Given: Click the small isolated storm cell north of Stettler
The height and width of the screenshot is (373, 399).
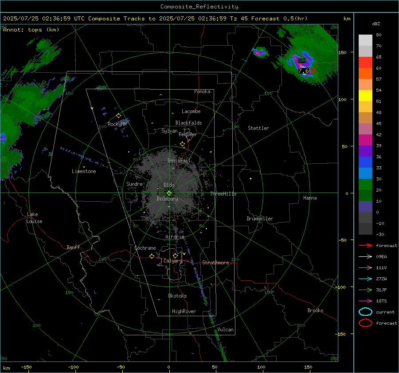Looking at the screenshot, I should point(259,52).
